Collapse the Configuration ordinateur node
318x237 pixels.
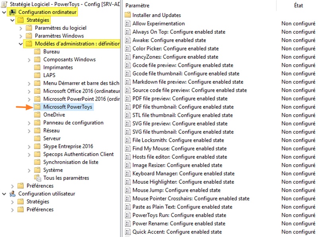(x=4, y=12)
